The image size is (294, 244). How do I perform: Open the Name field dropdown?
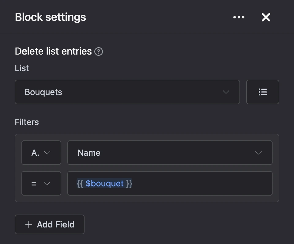tap(170, 153)
